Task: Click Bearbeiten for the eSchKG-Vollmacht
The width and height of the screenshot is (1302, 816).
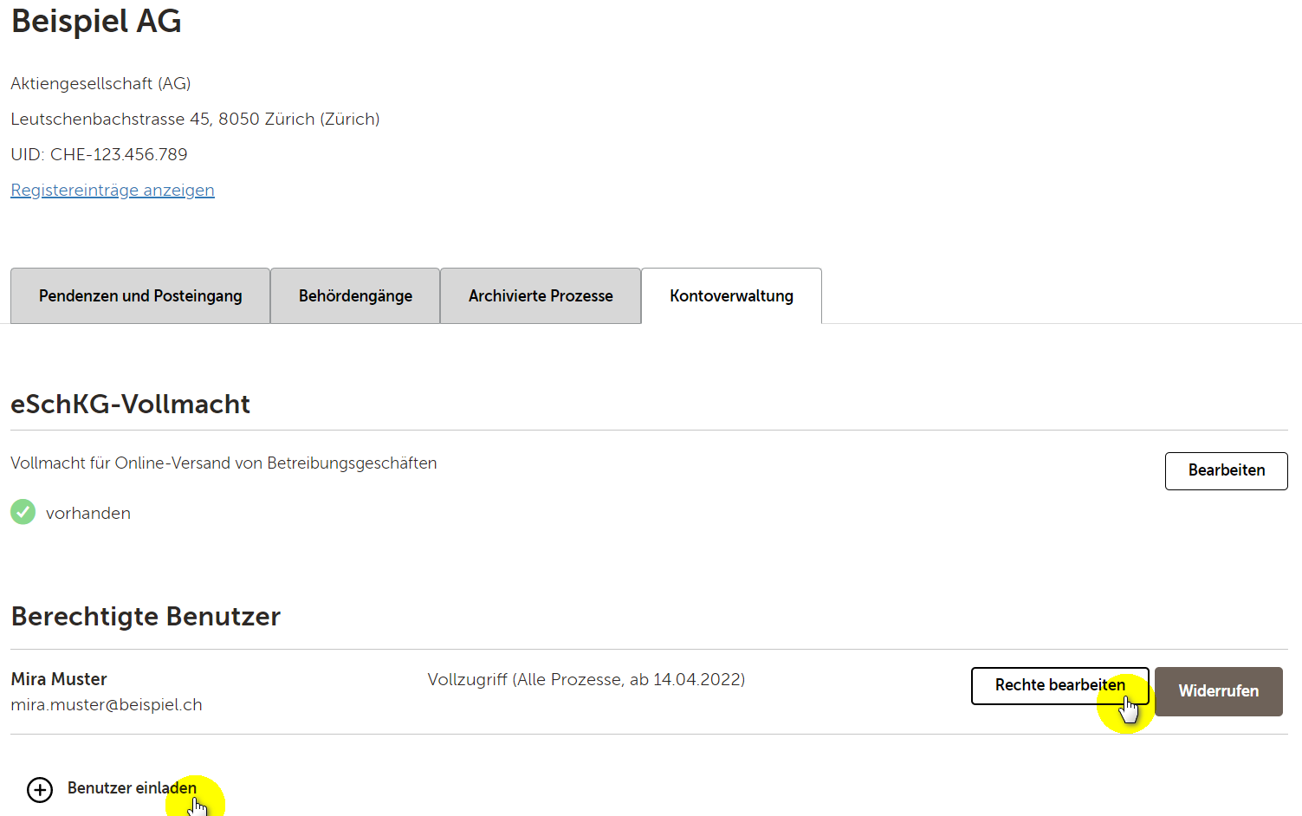Action: [x=1226, y=470]
